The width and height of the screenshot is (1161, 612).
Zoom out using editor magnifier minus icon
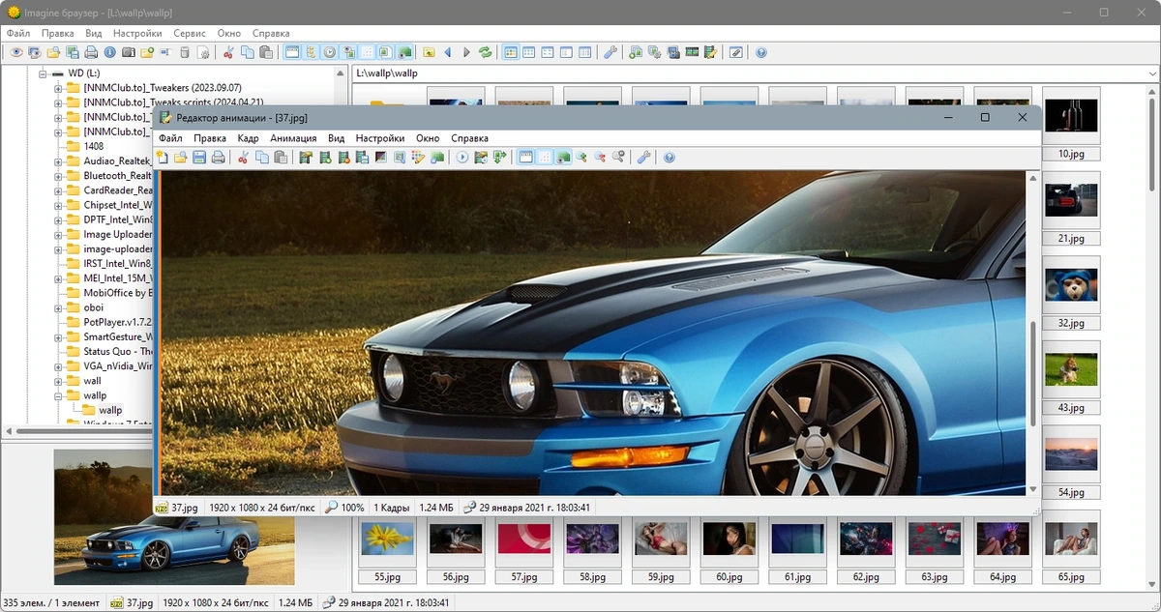pyautogui.click(x=600, y=157)
